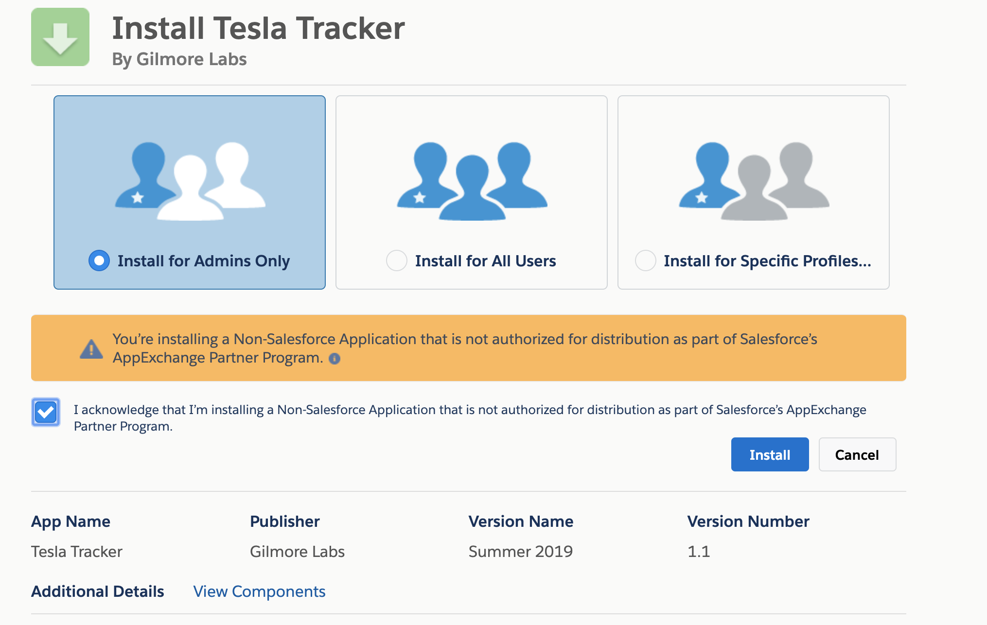Click the "Install for All Users" label text
Screen dimensions: 987x625
point(485,261)
